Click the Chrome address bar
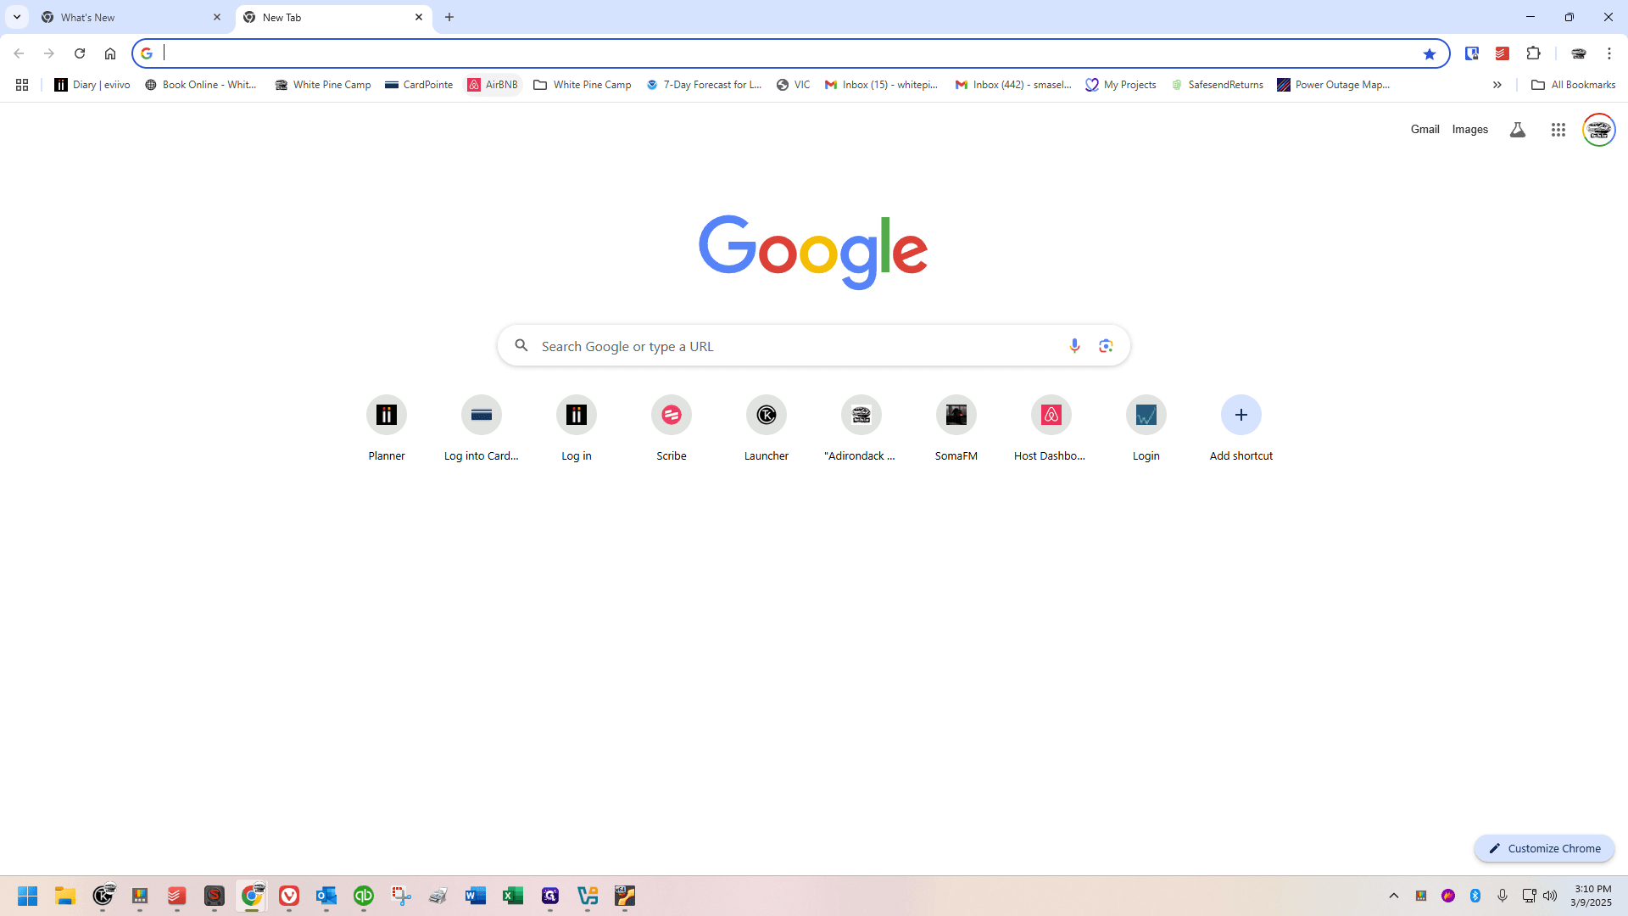The height and width of the screenshot is (916, 1628). pyautogui.click(x=789, y=53)
